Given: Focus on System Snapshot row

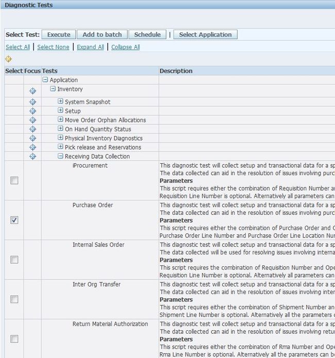Looking at the screenshot, I should pyautogui.click(x=32, y=102).
